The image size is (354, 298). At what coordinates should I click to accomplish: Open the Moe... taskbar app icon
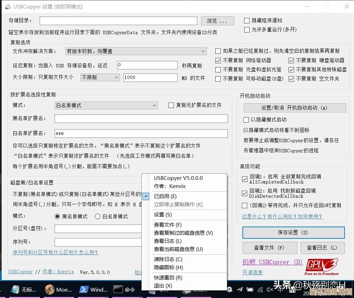point(59,290)
